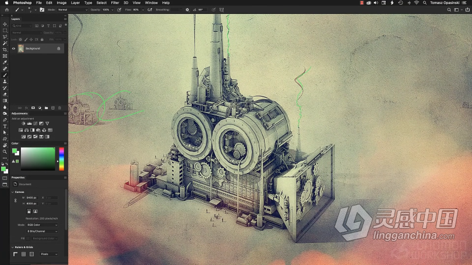
Task: Open RGB Color mode dropdown
Action: 42,225
